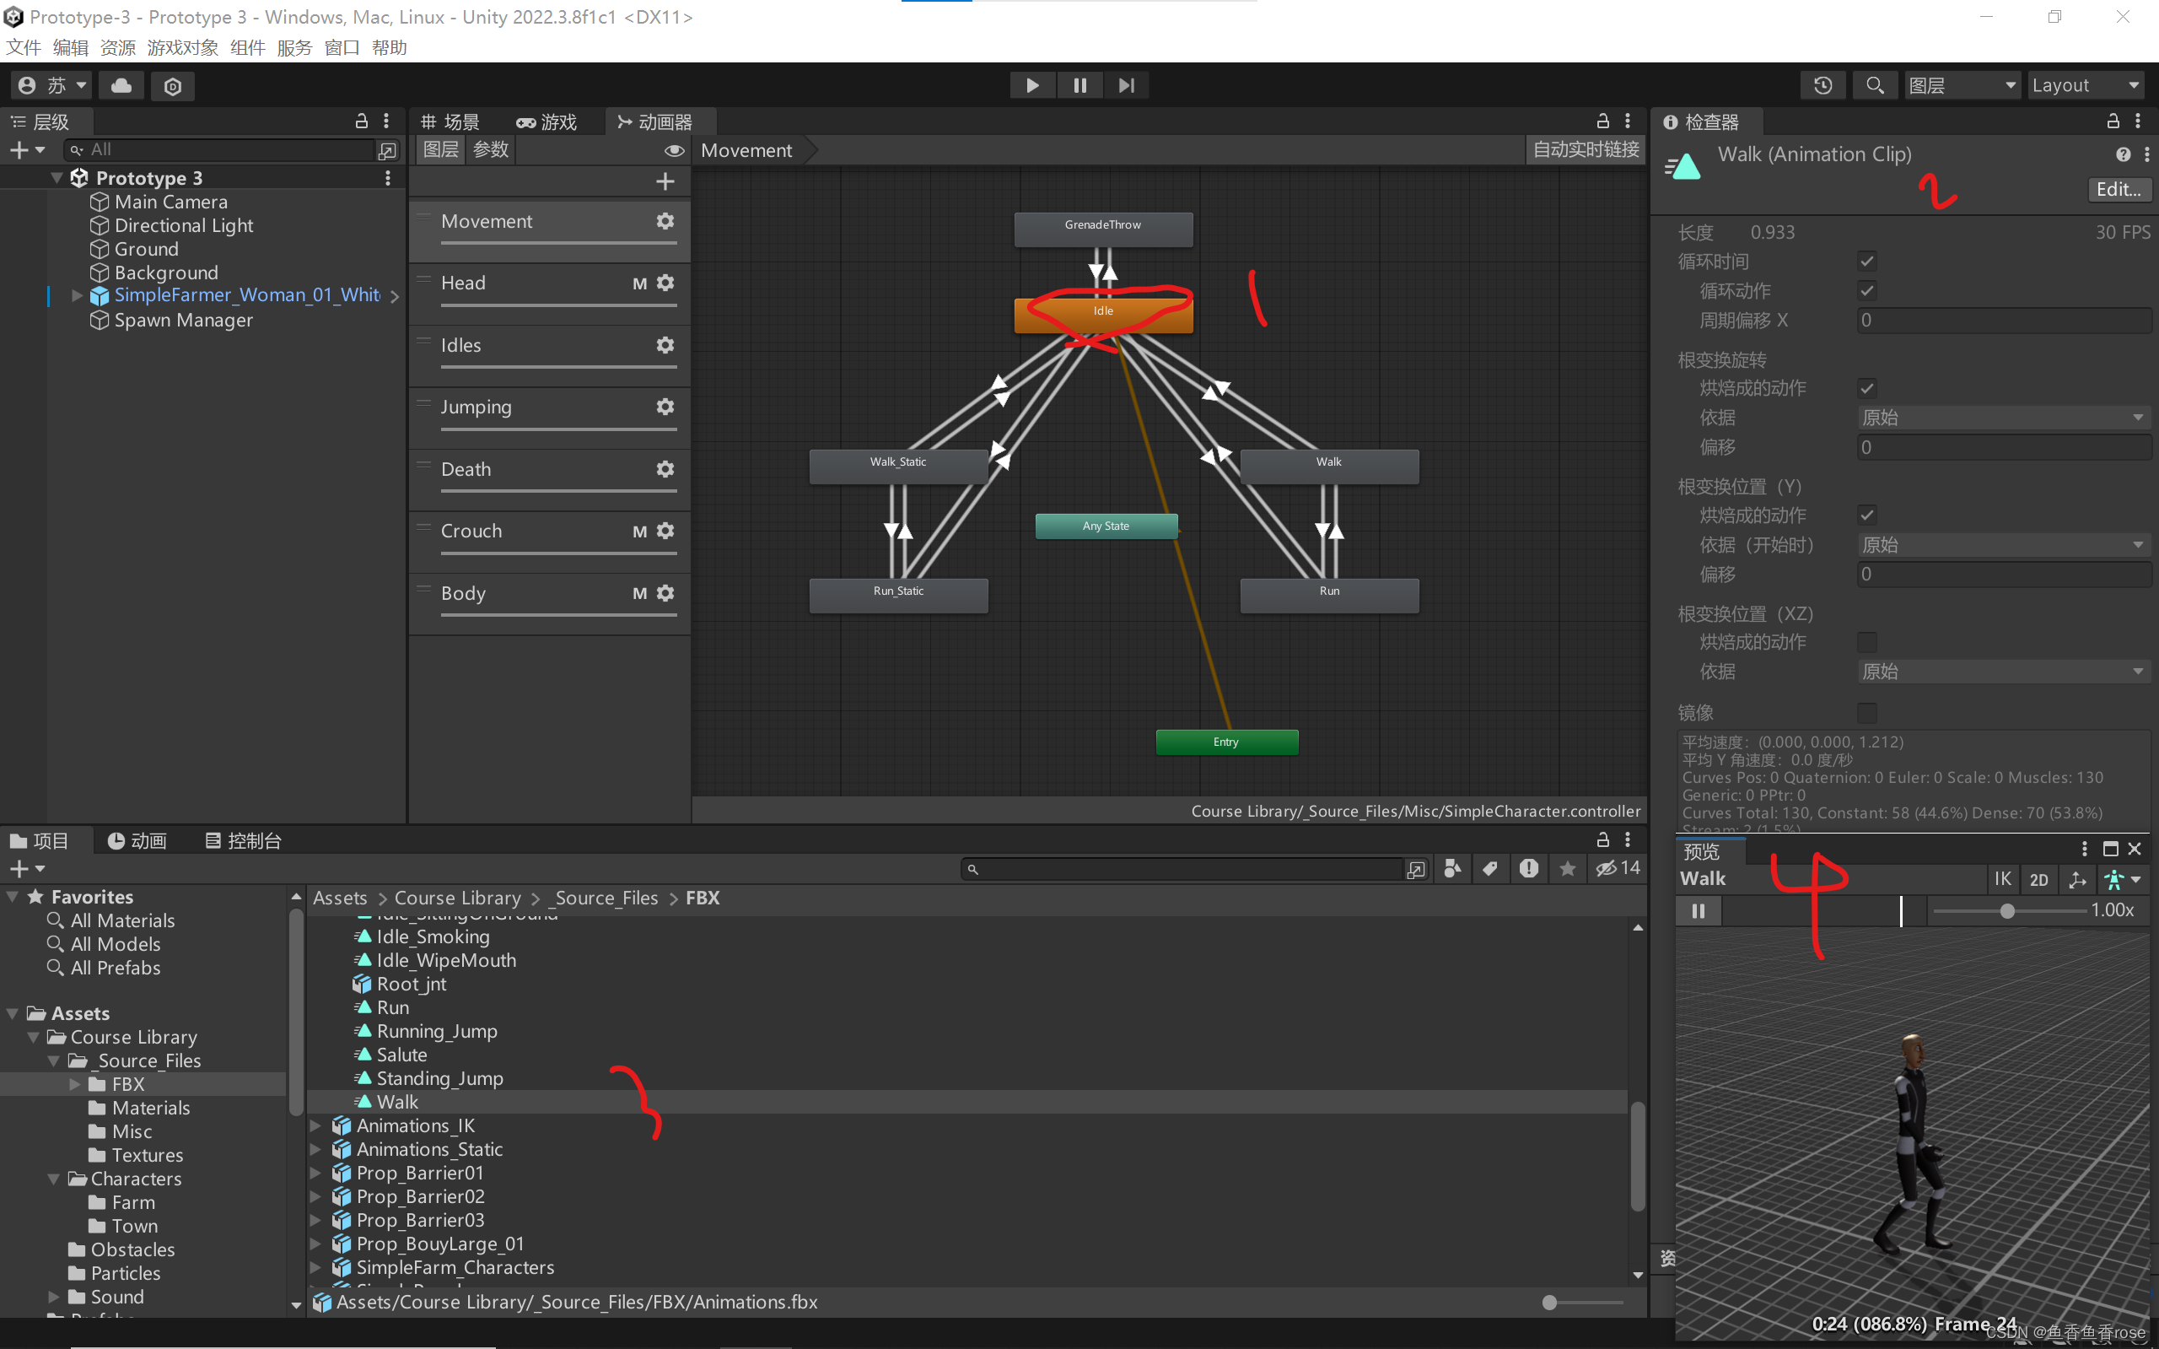
Task: Click the Step forward button
Action: (1127, 86)
